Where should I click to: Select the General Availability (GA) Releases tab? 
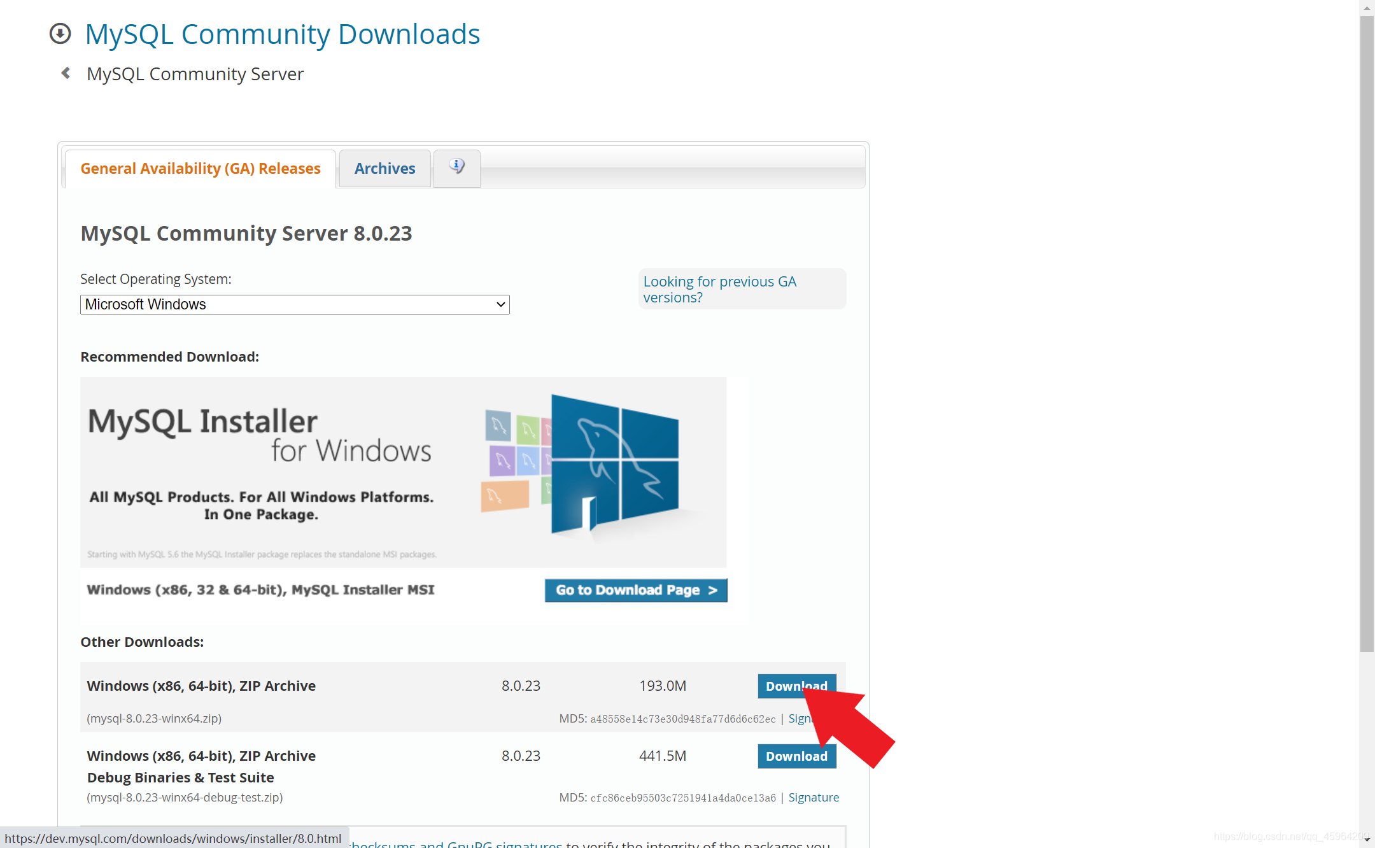(x=201, y=169)
